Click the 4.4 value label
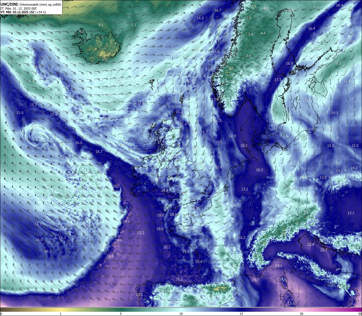362x316 pixels. [263, 33]
